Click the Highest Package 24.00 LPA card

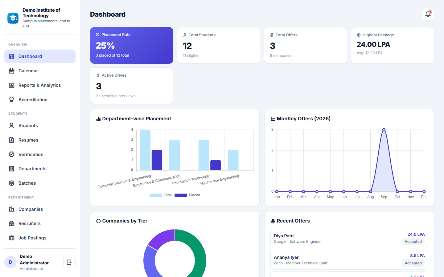(x=393, y=46)
